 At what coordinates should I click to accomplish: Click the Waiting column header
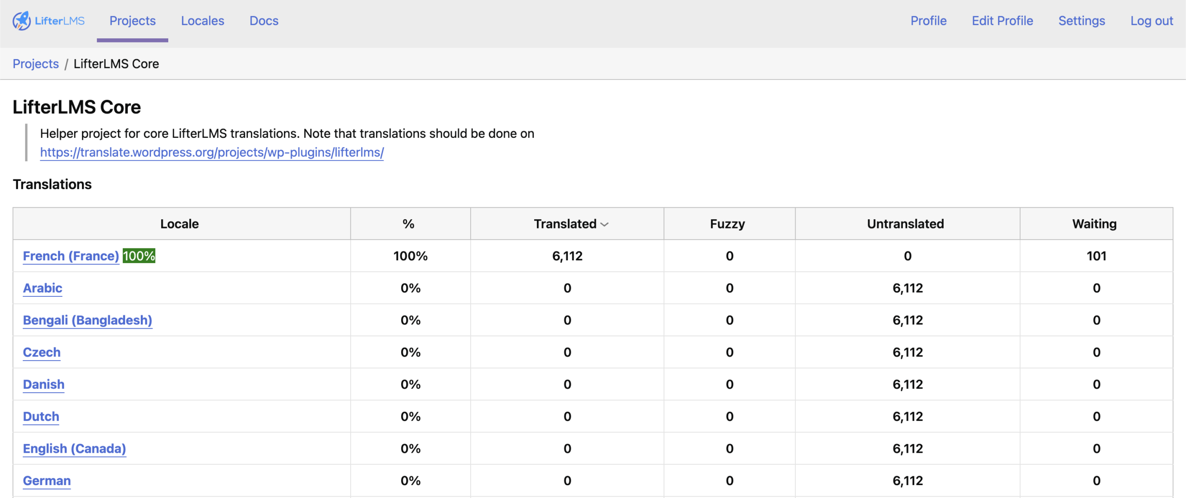pyautogui.click(x=1094, y=224)
